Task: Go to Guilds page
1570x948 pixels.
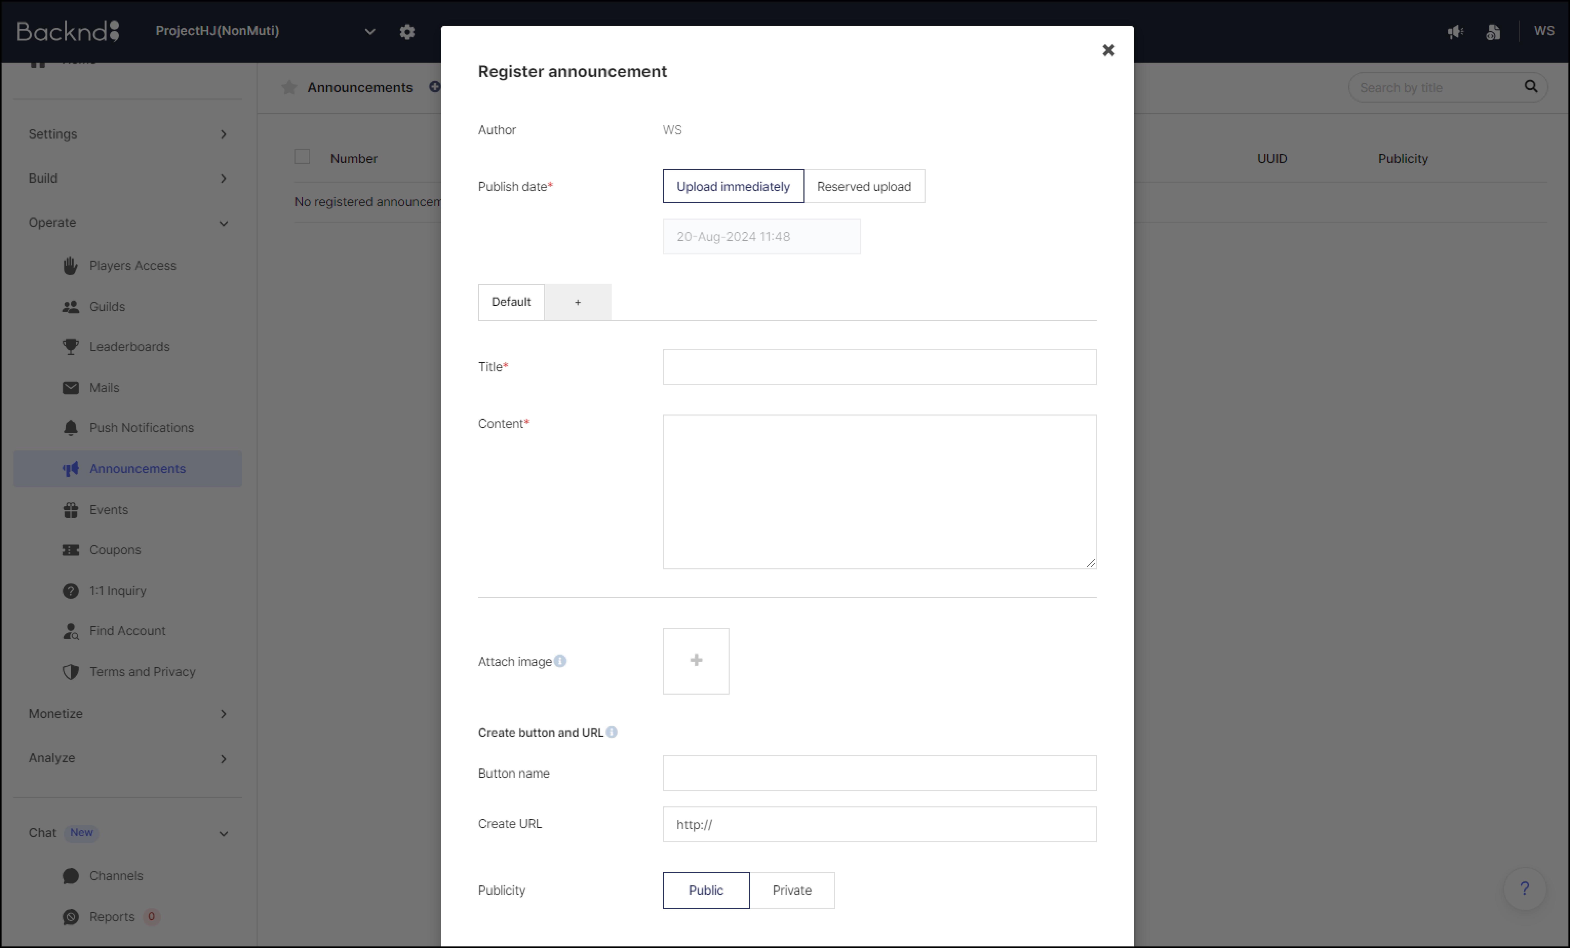Action: click(x=107, y=307)
